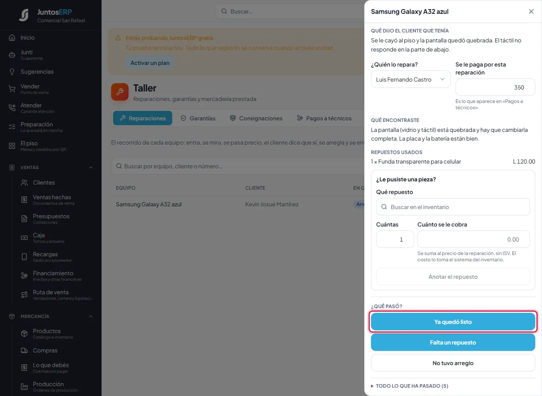
Task: Focus the repair payment amount field
Action: point(495,87)
